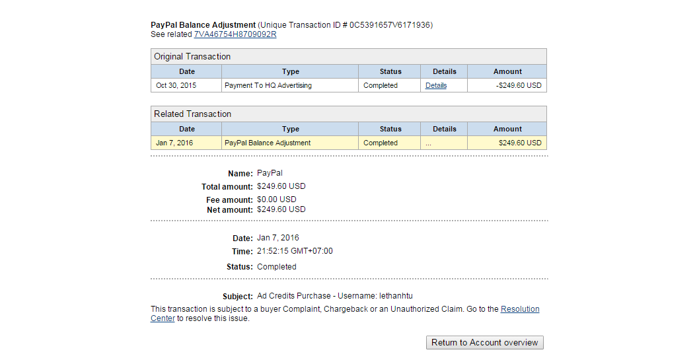Select Jan 7, 2016 related transaction date cell
This screenshot has width=699, height=362.
pos(186,143)
